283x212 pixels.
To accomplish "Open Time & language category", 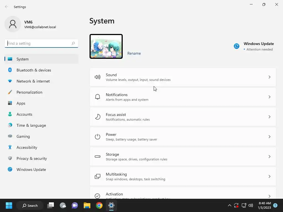I will tap(41, 125).
